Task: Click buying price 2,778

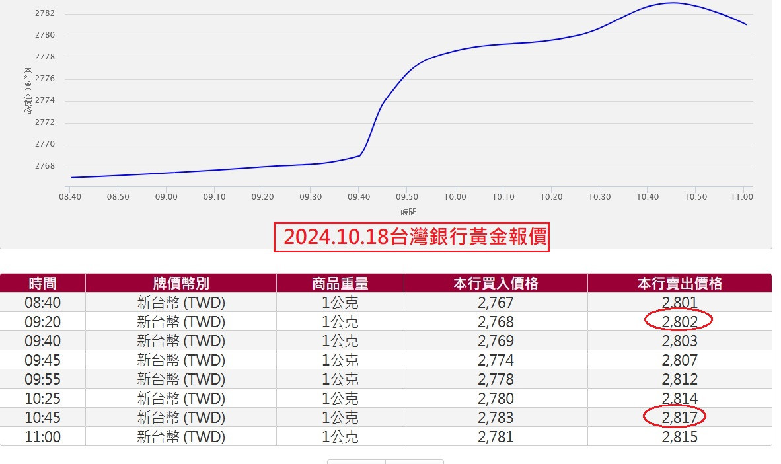Action: (x=496, y=379)
